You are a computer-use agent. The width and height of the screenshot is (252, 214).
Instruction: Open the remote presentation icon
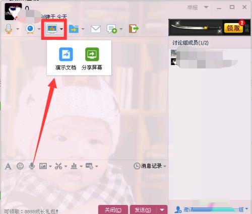pyautogui.click(x=52, y=29)
